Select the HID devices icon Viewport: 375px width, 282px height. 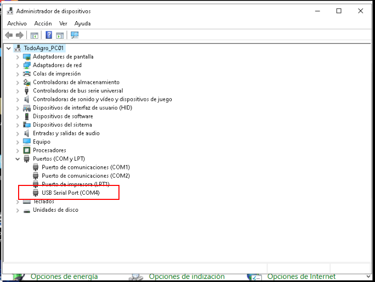click(27, 108)
